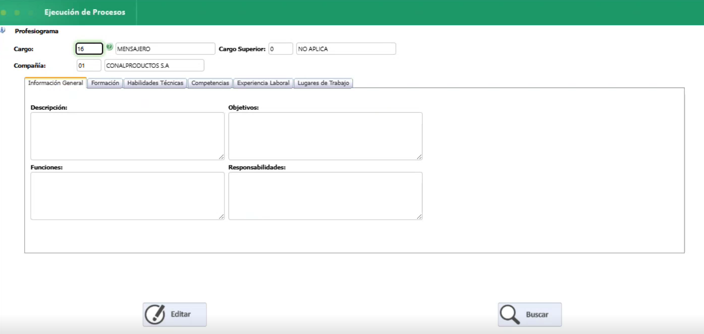Click the Responsabilidades: label

coord(257,168)
